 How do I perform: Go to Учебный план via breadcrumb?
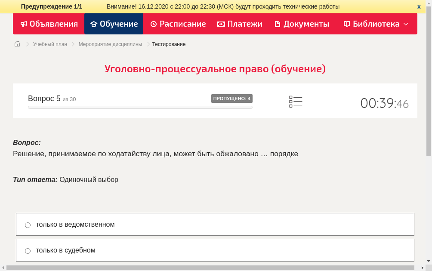pyautogui.click(x=49, y=44)
